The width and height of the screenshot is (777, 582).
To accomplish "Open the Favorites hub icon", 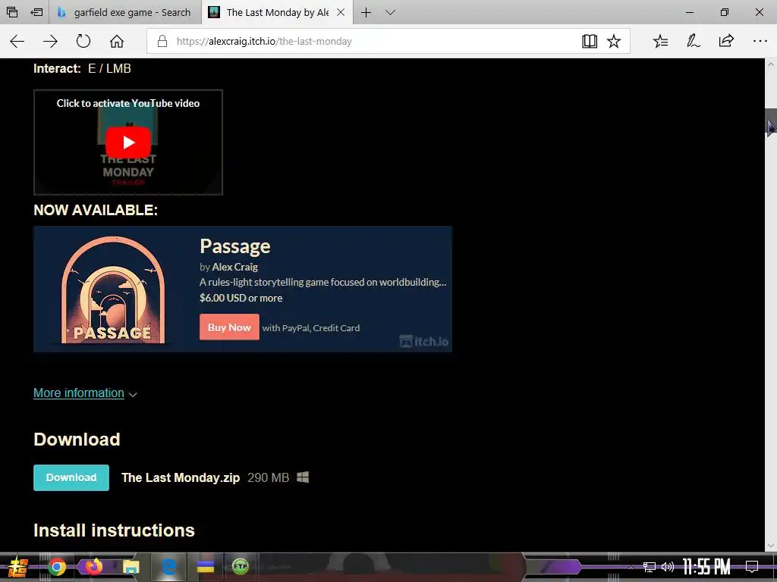I will point(660,41).
